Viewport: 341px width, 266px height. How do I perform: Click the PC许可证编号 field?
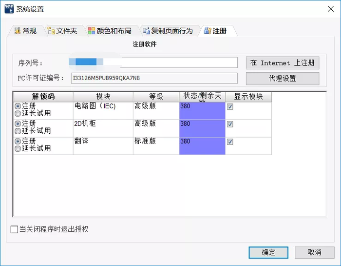coord(154,79)
